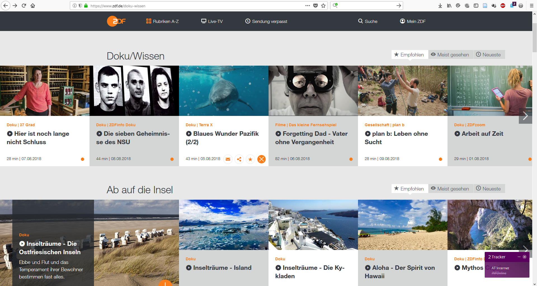The height and width of the screenshot is (286, 537).
Task: Open Rubriken A-Z menu
Action: point(162,21)
